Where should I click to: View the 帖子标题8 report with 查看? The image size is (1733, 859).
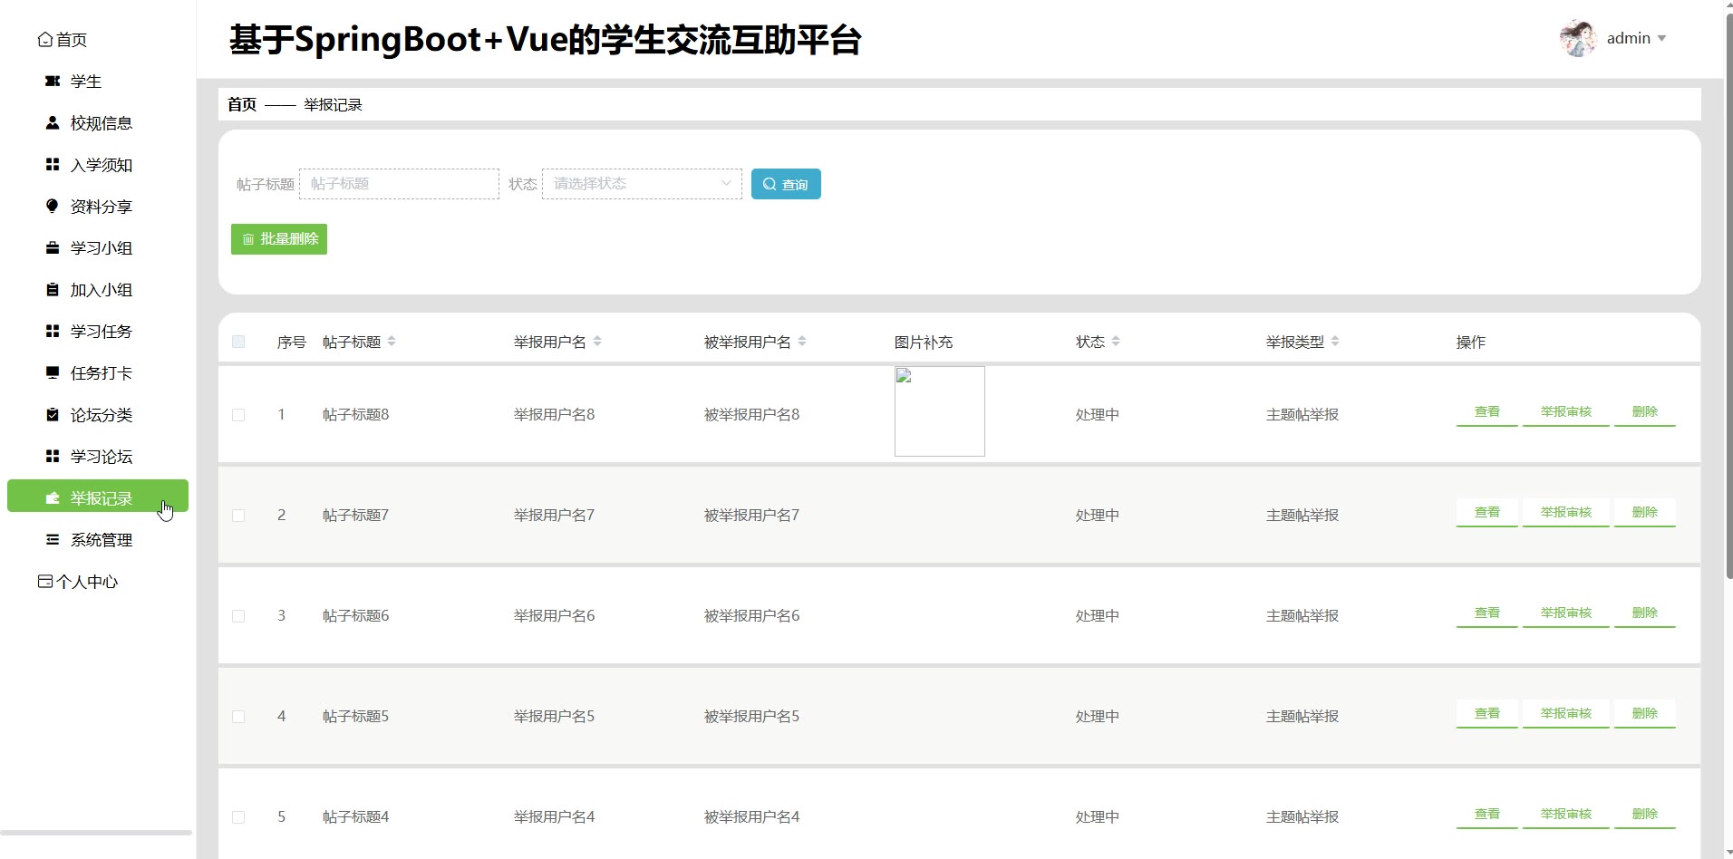pyautogui.click(x=1486, y=412)
